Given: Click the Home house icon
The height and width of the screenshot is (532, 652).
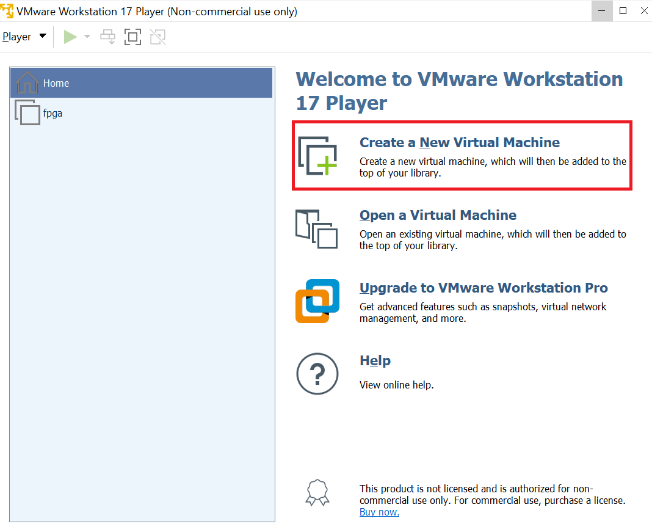Looking at the screenshot, I should pyautogui.click(x=27, y=82).
